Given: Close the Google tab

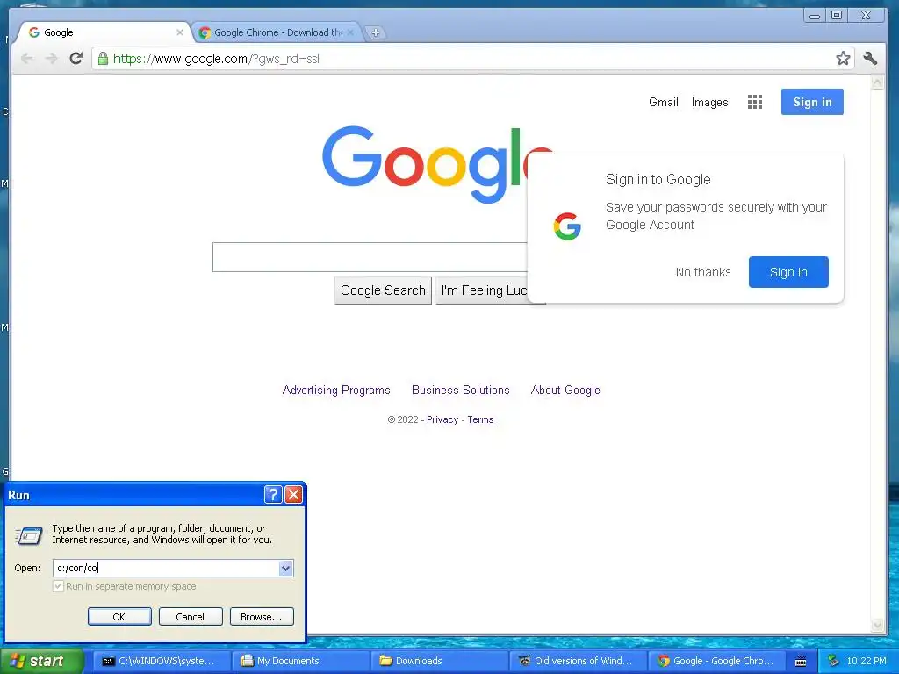Looking at the screenshot, I should click(x=179, y=32).
